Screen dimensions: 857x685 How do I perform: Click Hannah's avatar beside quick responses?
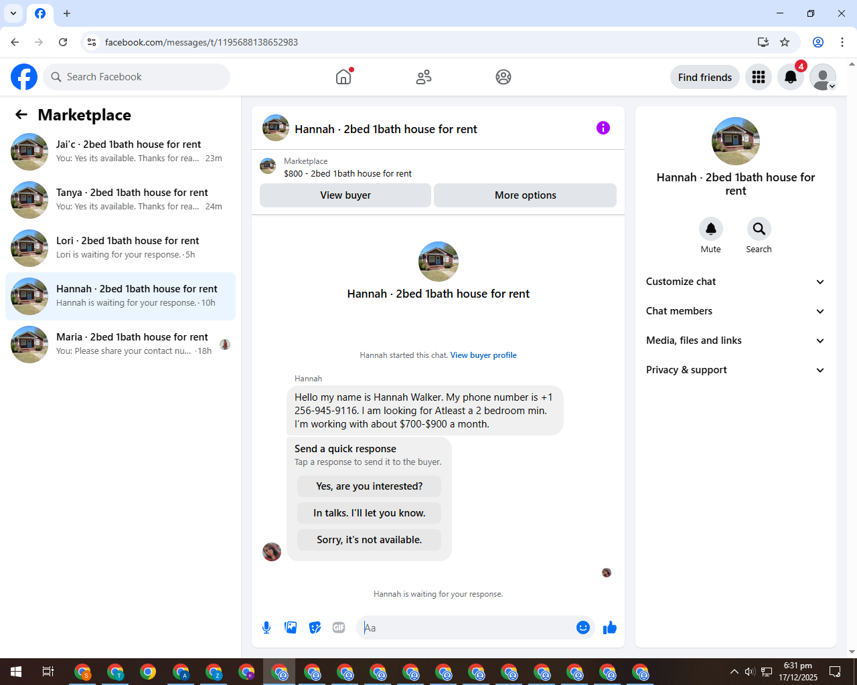point(272,552)
